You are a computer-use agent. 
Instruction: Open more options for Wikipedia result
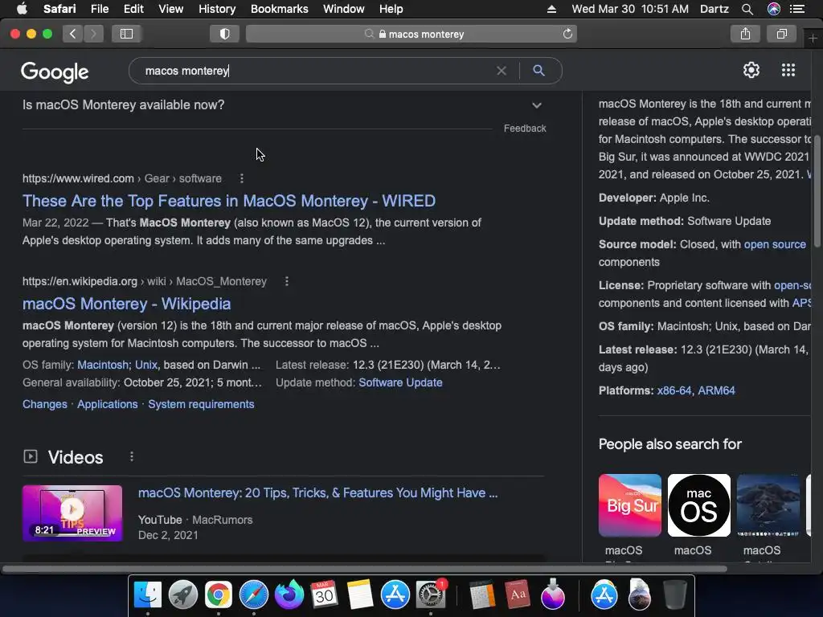287,281
